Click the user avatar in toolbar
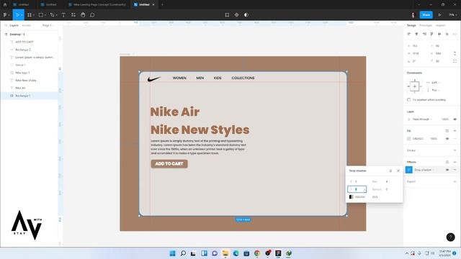Viewport: 461px width, 259px height. click(413, 14)
